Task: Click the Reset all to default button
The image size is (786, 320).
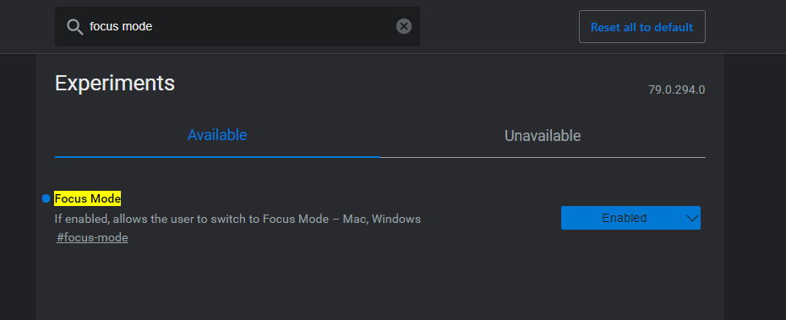Action: click(x=641, y=27)
